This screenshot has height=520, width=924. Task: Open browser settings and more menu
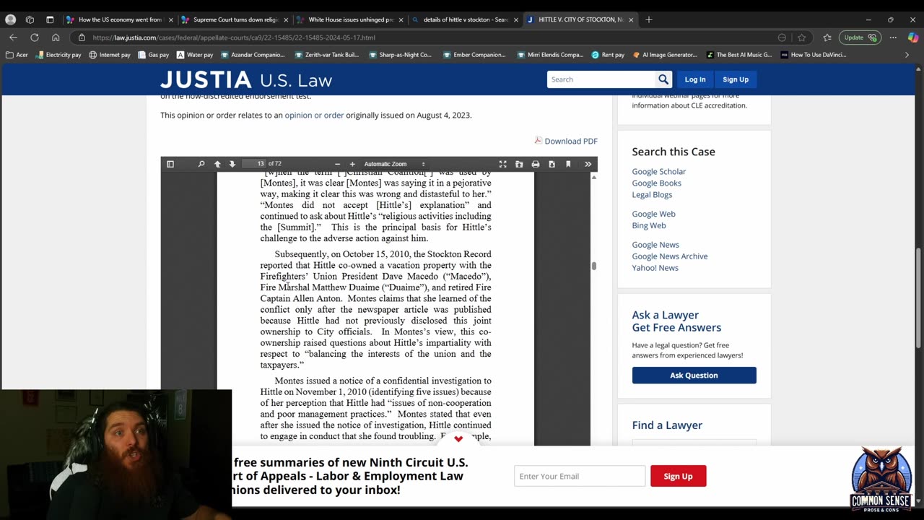[x=893, y=38]
